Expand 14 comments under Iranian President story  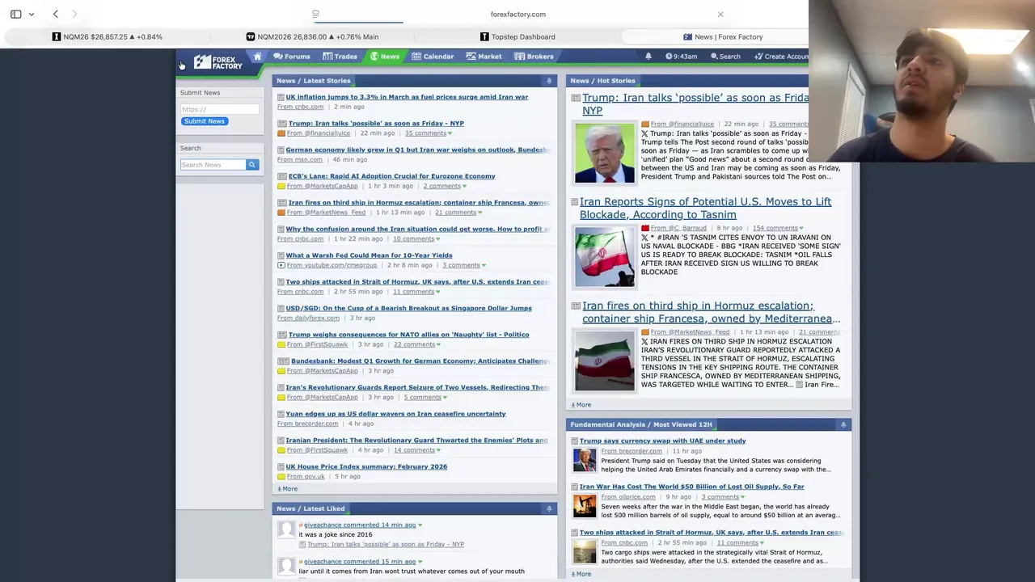(416, 450)
